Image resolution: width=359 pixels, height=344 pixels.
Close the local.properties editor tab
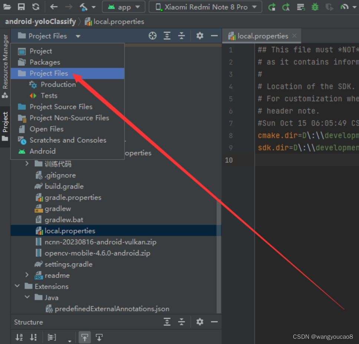pyautogui.click(x=294, y=36)
